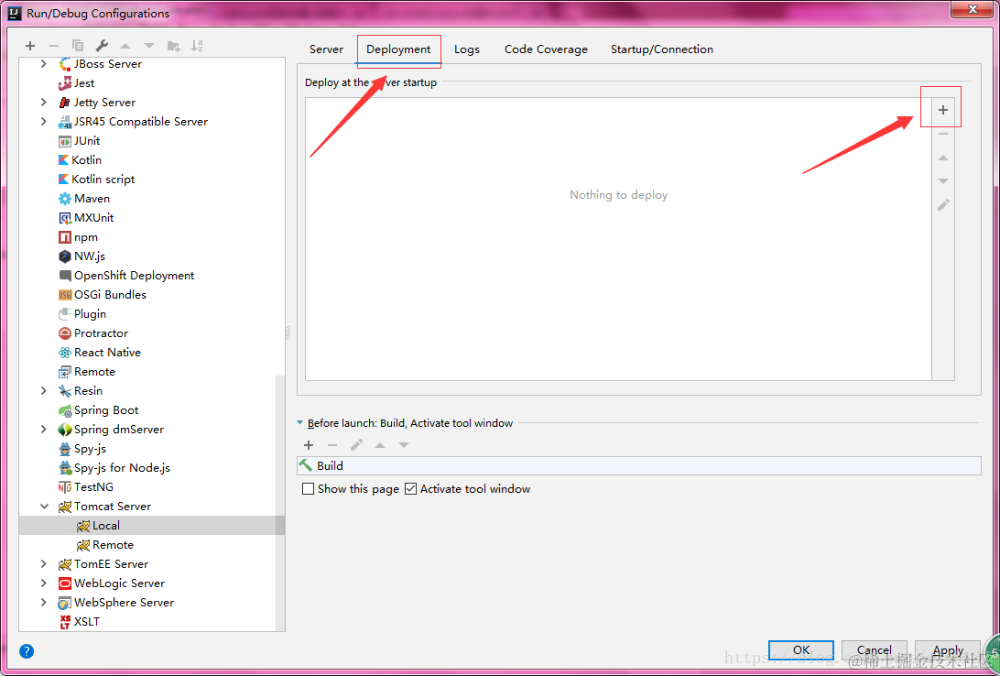The width and height of the screenshot is (1000, 676).
Task: Select the Tomcat Server Local configuration
Action: tap(152, 526)
